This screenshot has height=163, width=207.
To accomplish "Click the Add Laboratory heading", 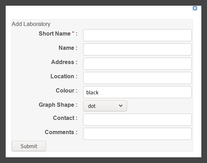I will tap(31, 24).
